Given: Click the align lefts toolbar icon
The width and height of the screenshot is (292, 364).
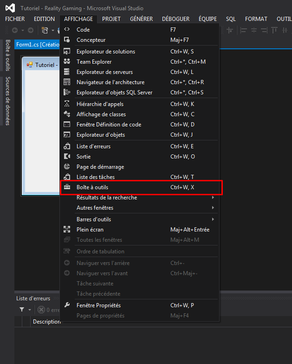Looking at the screenshot, I should (243, 30).
